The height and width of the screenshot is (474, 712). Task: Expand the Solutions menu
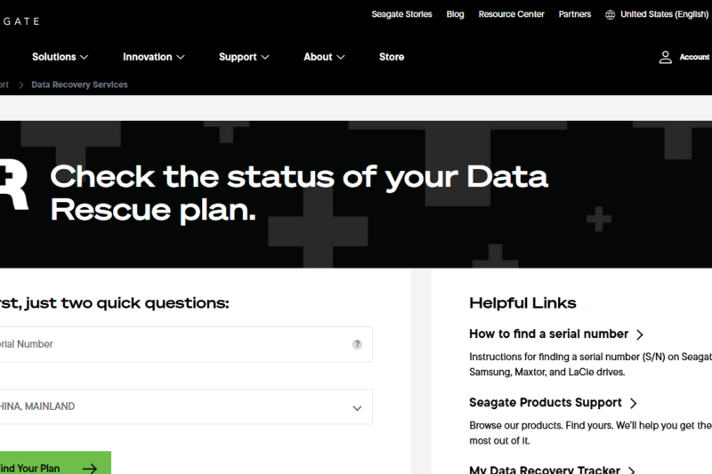pos(60,57)
